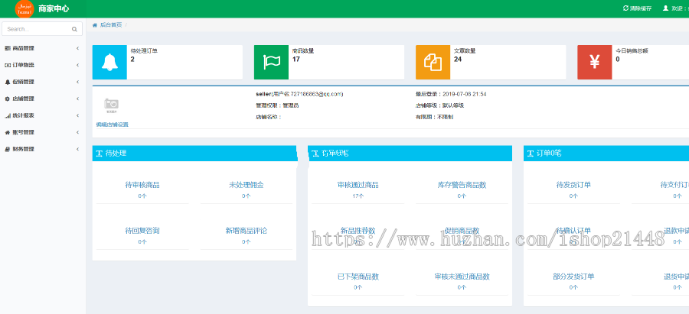Click the 促销管理 bell icon in sidebar

point(8,82)
